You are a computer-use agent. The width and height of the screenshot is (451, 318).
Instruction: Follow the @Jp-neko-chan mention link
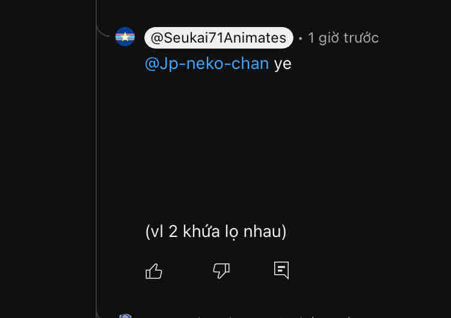pyautogui.click(x=207, y=64)
